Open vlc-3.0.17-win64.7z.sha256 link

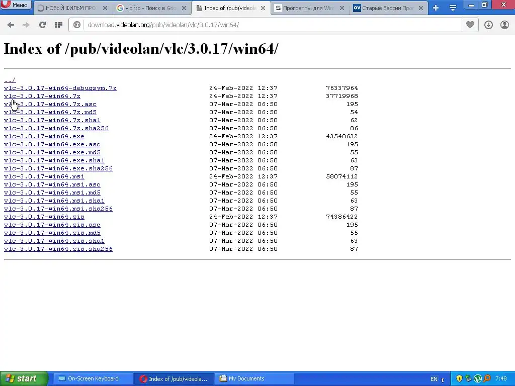coord(56,128)
